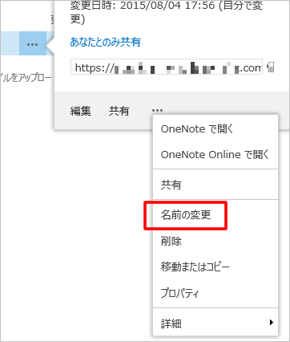Choose 移動またはコピー menu entry
The image size is (290, 342).
[215, 267]
